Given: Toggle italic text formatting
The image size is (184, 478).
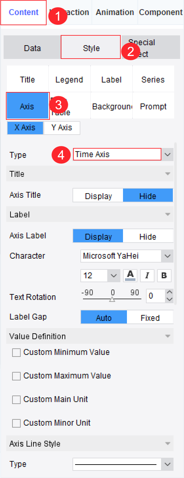Looking at the screenshot, I should pos(147,275).
